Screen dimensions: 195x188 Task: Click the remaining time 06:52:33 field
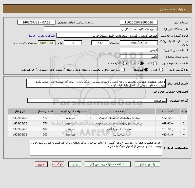47,43
